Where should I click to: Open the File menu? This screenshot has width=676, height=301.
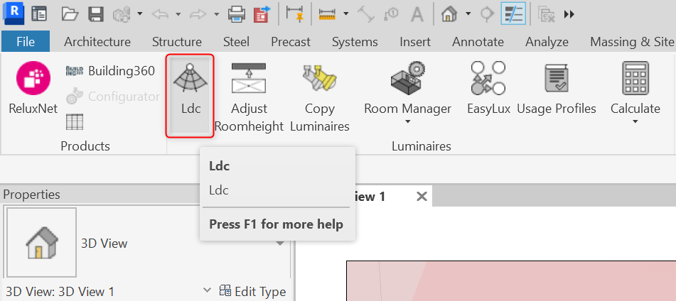point(26,42)
